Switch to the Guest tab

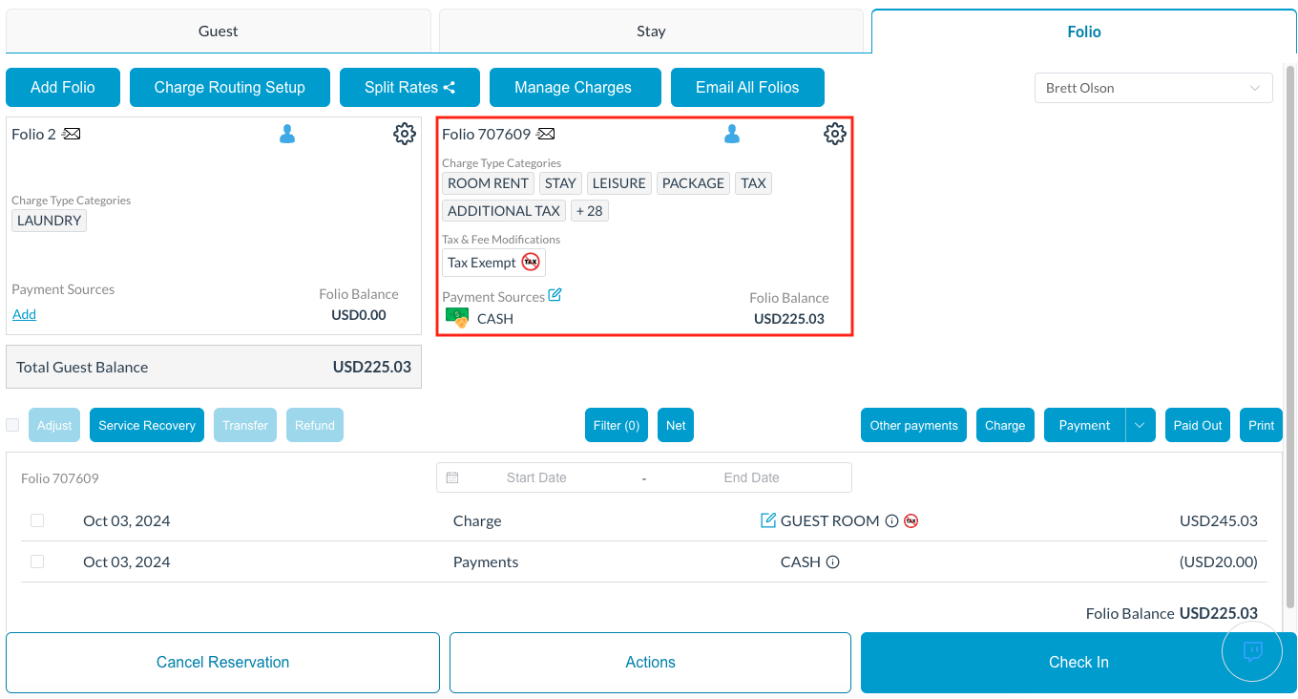pyautogui.click(x=218, y=32)
